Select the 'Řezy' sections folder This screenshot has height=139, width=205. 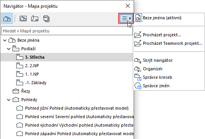pyautogui.click(x=67, y=91)
